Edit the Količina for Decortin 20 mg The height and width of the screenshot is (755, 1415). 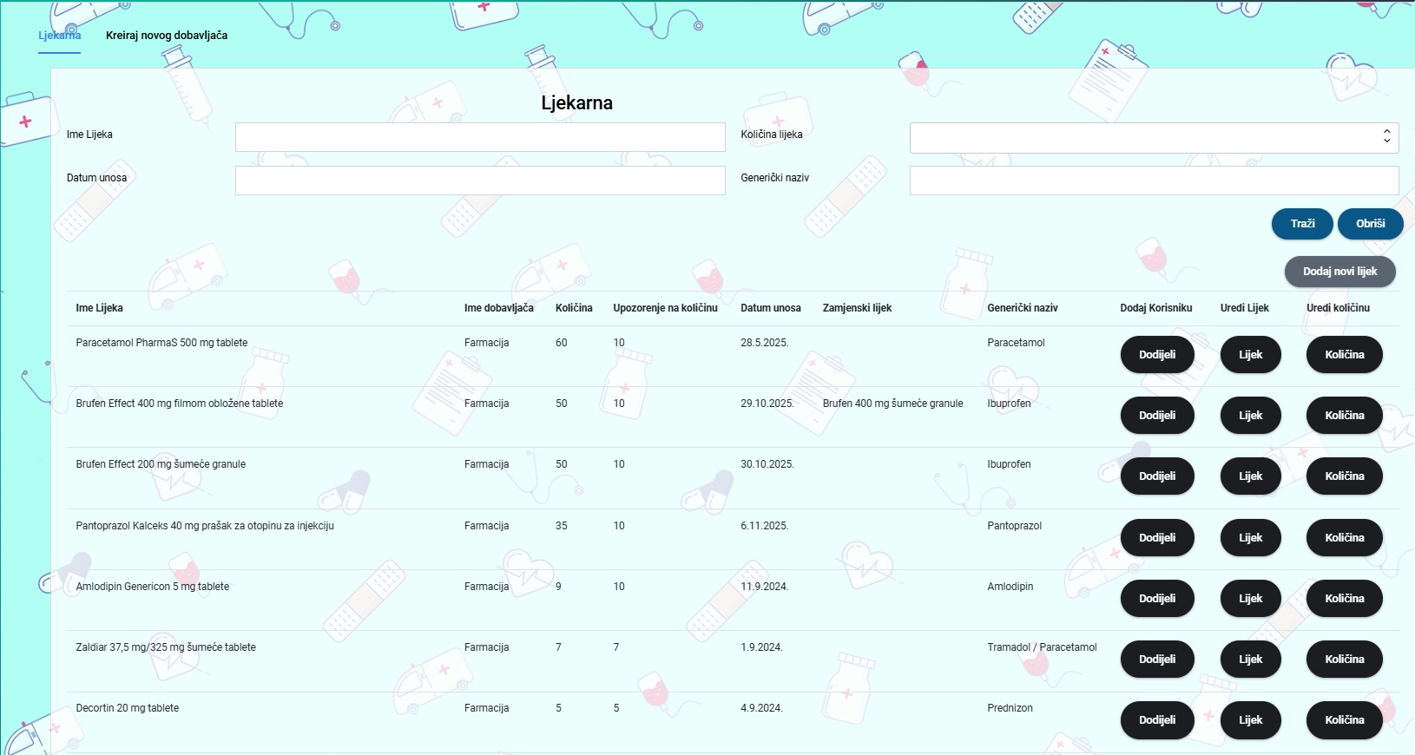point(1344,720)
